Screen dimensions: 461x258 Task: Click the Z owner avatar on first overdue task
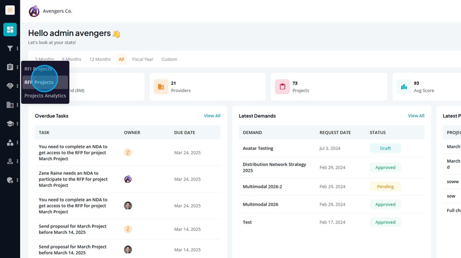tap(128, 152)
